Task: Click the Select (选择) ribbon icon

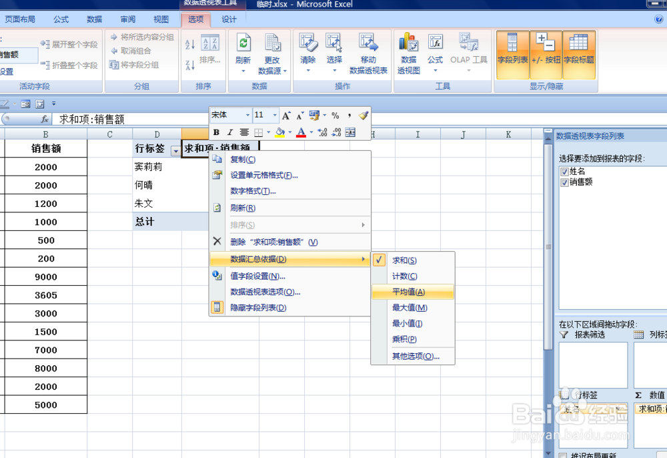Action: coord(334,43)
